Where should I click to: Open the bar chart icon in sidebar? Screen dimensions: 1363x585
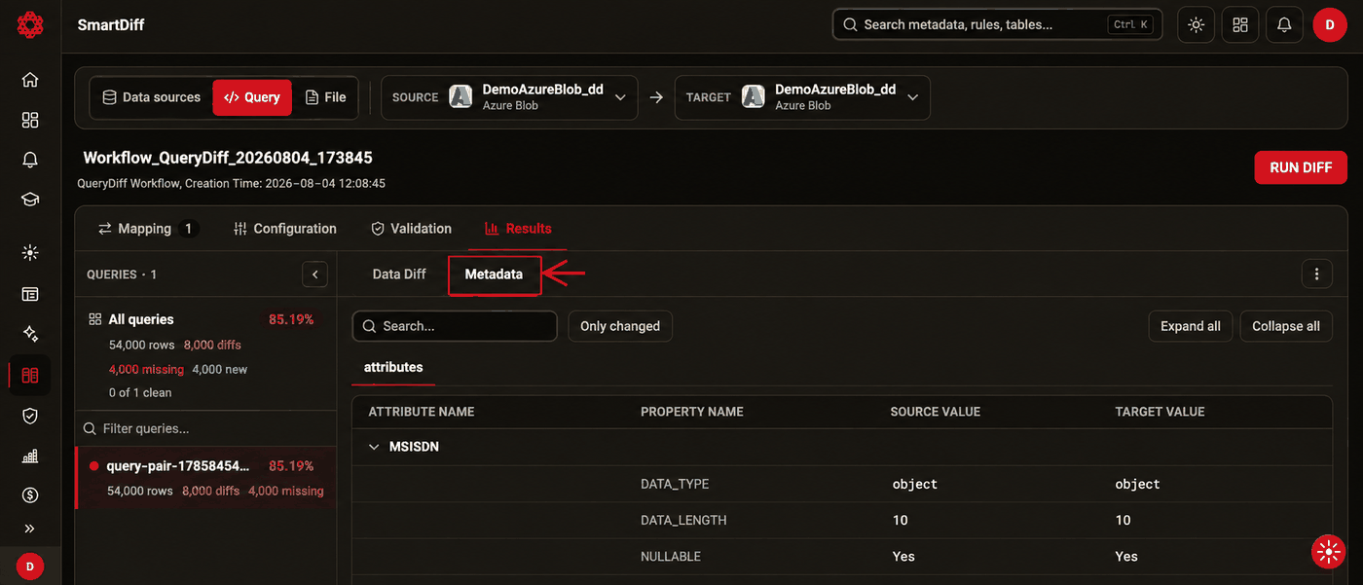pos(30,456)
